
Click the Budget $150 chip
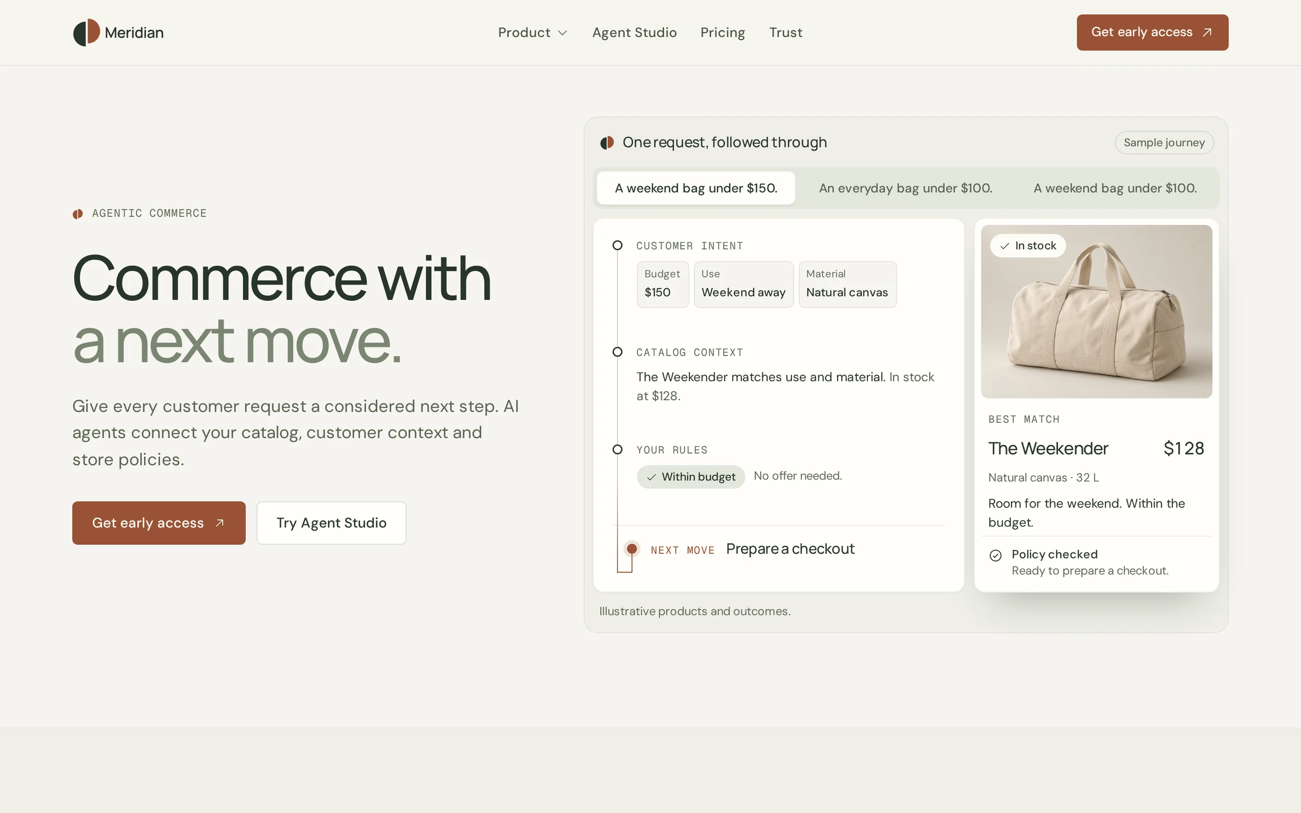(x=663, y=285)
